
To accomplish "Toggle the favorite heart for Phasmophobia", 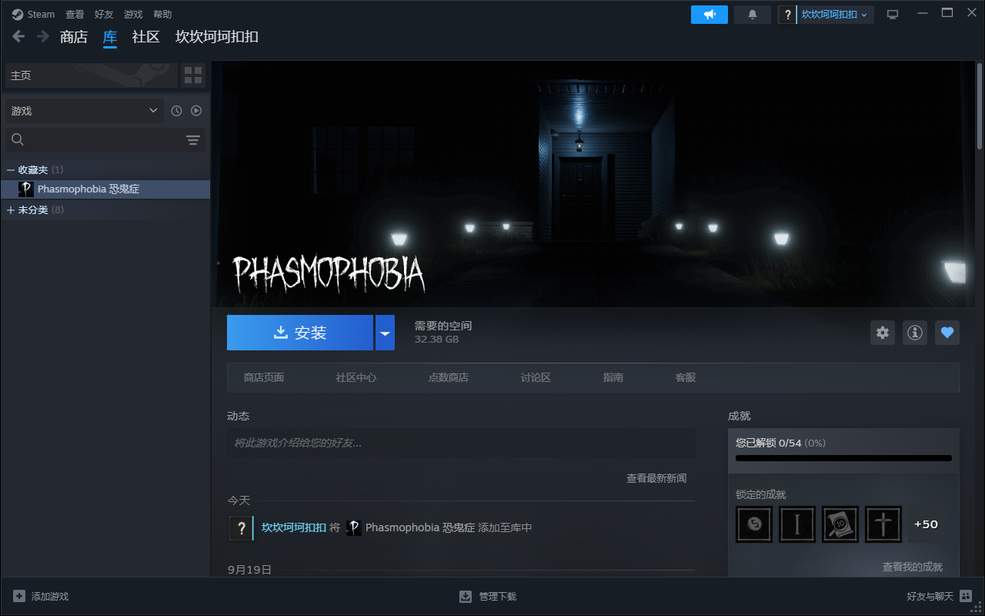I will pos(947,333).
